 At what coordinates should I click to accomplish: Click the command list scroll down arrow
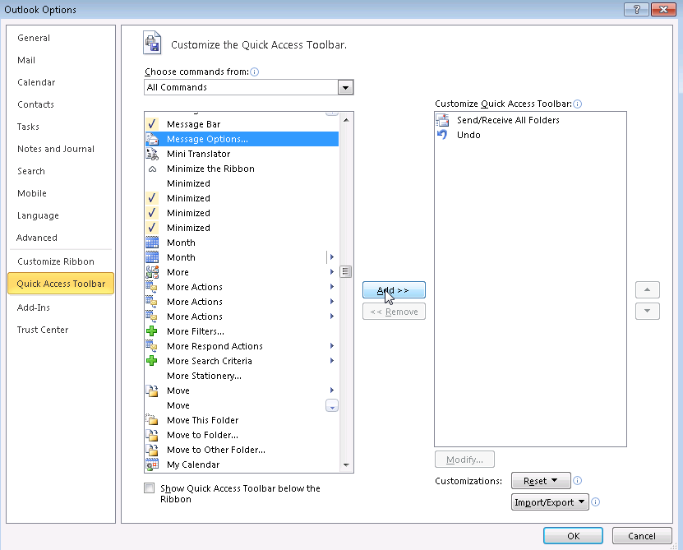point(346,465)
